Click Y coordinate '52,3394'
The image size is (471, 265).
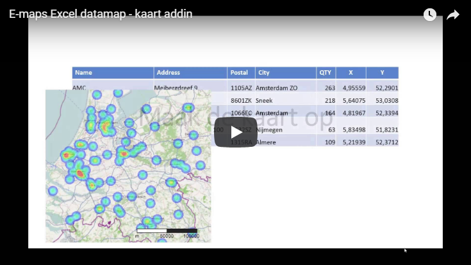(x=386, y=113)
